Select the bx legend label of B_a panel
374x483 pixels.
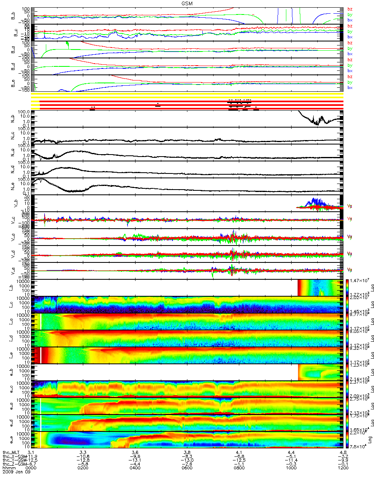[350, 54]
